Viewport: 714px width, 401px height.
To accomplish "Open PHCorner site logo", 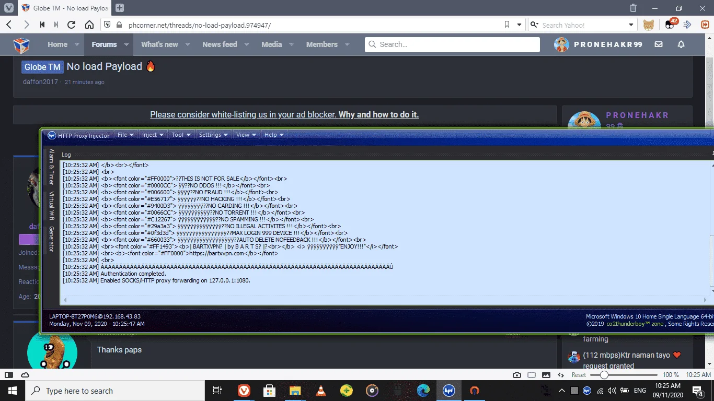I will click(21, 45).
